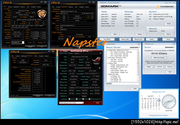Image resolution: width=180 pixels, height=125 pixels.
Task: Click Submit Your Results button
Action: tap(159, 57)
